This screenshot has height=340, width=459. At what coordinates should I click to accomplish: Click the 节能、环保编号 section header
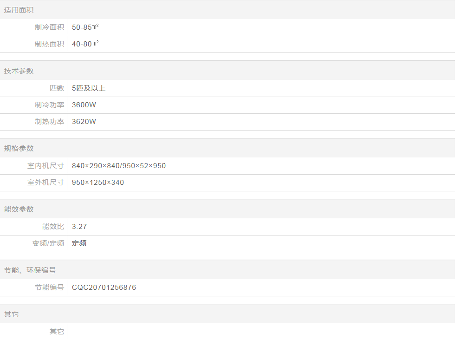(30, 270)
